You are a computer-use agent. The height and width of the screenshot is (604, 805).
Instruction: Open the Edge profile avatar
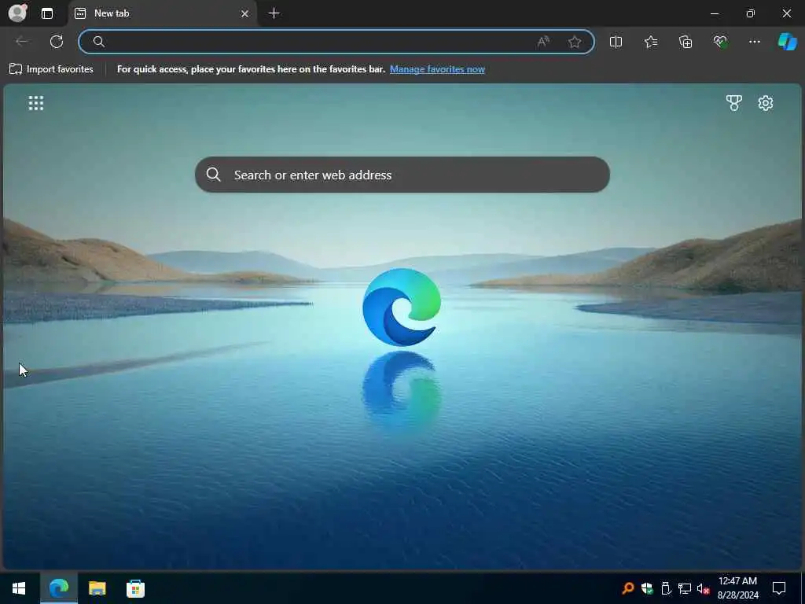pyautogui.click(x=17, y=13)
